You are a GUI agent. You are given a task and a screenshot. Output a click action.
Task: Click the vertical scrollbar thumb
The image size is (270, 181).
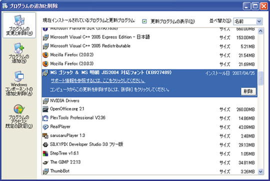click(260, 78)
